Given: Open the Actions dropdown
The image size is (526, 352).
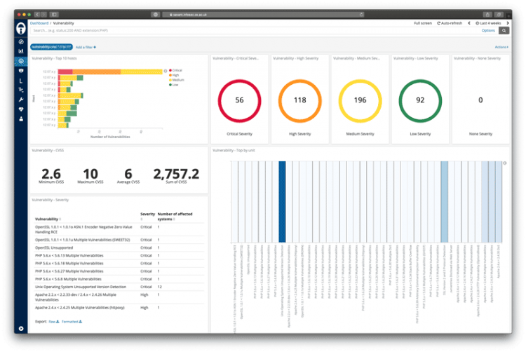Looking at the screenshot, I should click(x=501, y=47).
